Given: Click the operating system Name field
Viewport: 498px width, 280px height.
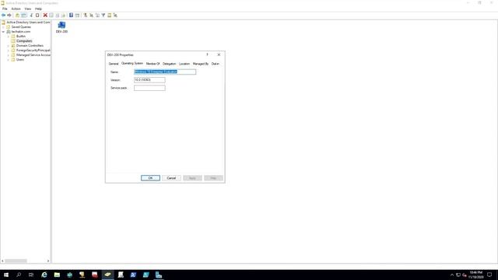Looking at the screenshot, I should (165, 72).
